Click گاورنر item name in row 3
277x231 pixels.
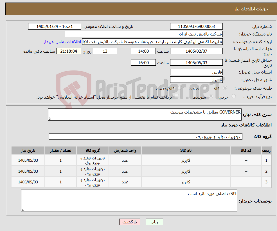186,182
